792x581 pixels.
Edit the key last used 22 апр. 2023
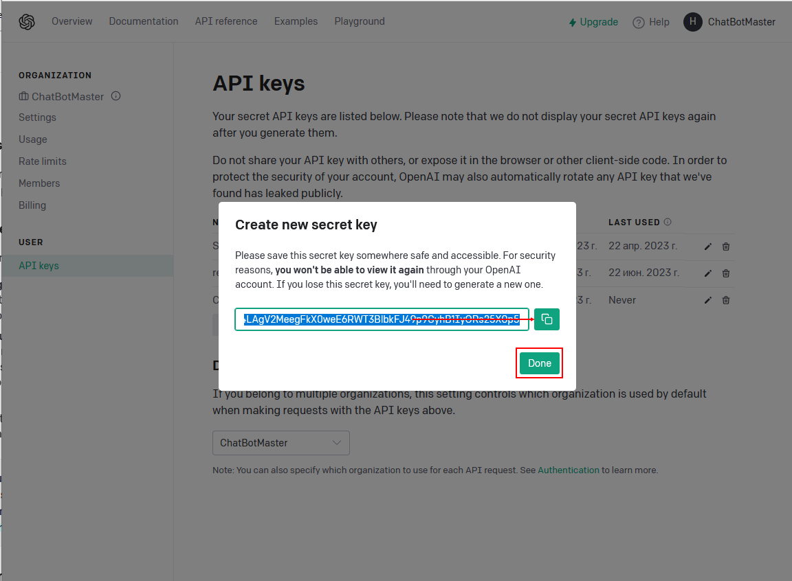pos(708,247)
